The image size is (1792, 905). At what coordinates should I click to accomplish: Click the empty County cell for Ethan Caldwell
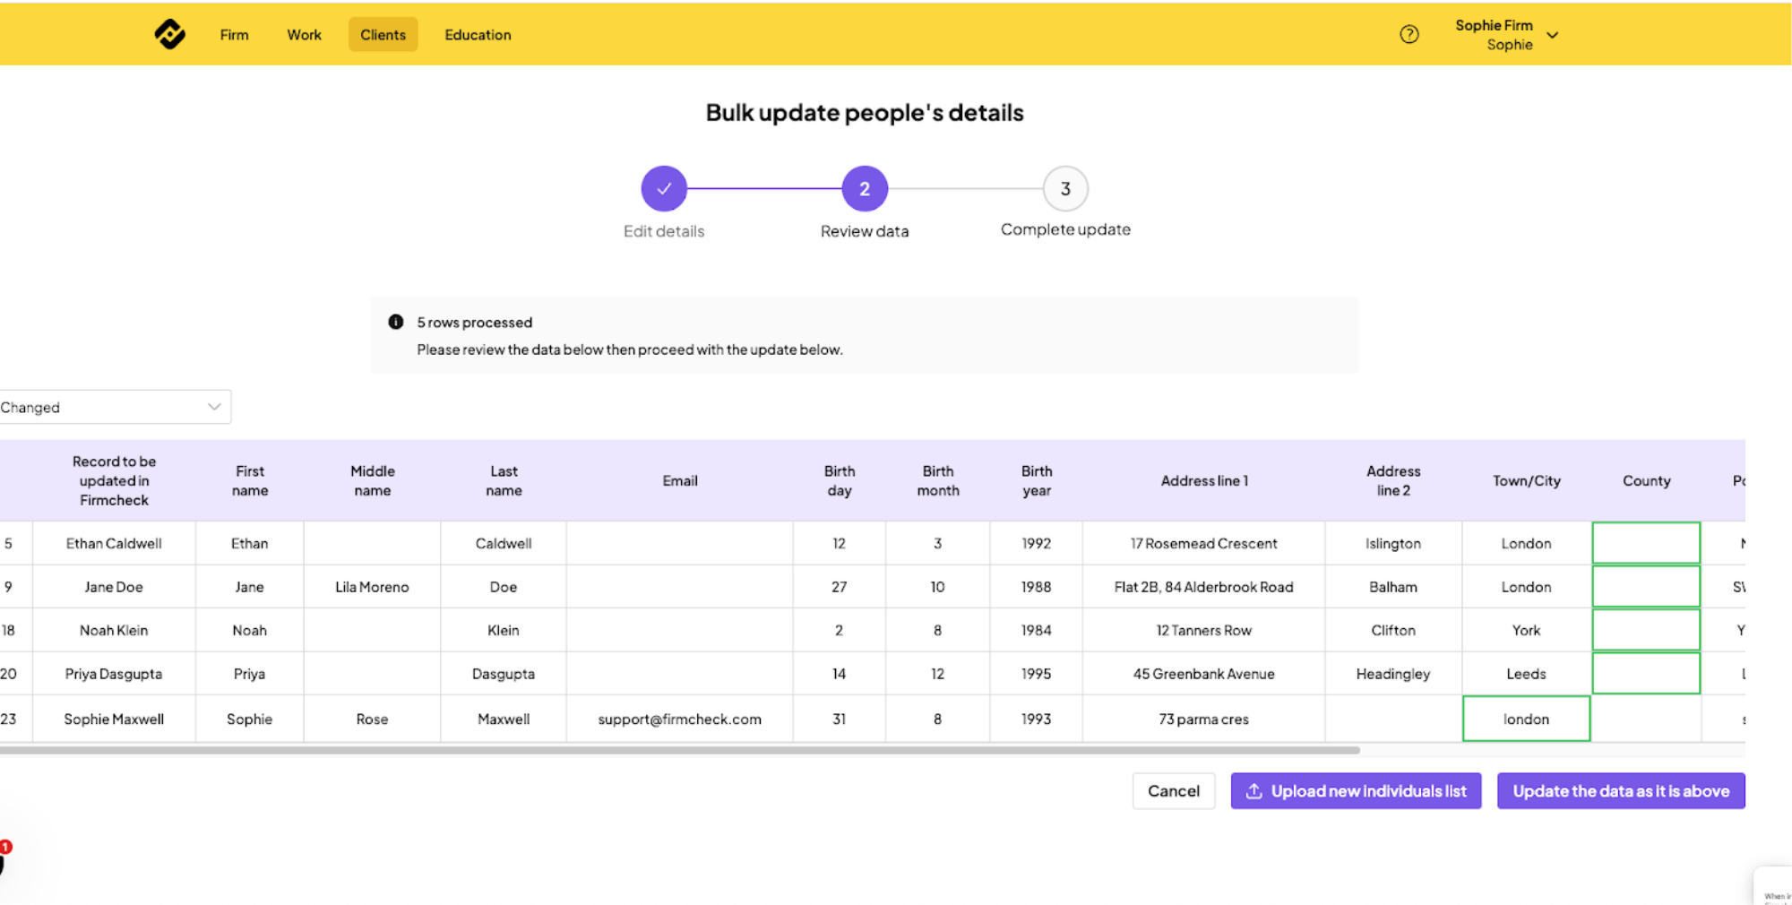tap(1645, 543)
